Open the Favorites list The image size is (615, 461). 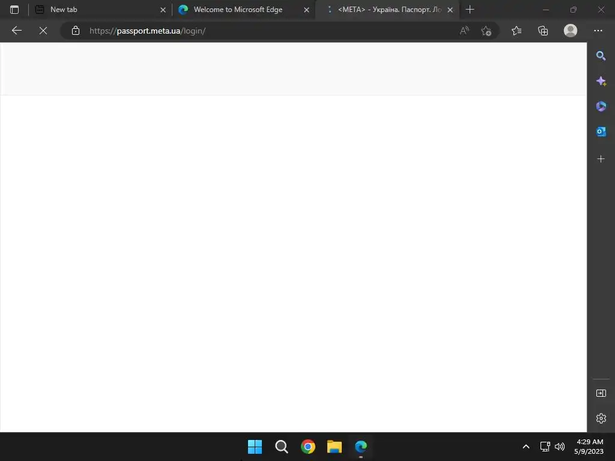(x=517, y=31)
